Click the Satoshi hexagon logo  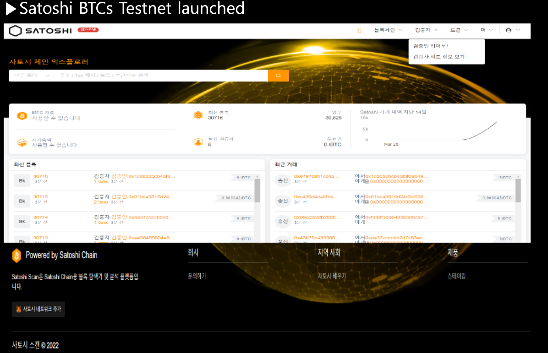(x=15, y=31)
